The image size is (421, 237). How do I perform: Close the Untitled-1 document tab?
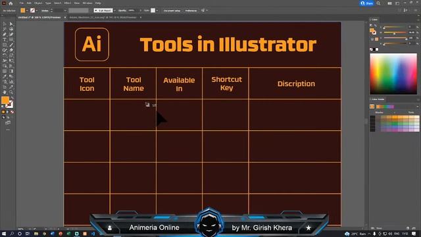tap(64, 18)
